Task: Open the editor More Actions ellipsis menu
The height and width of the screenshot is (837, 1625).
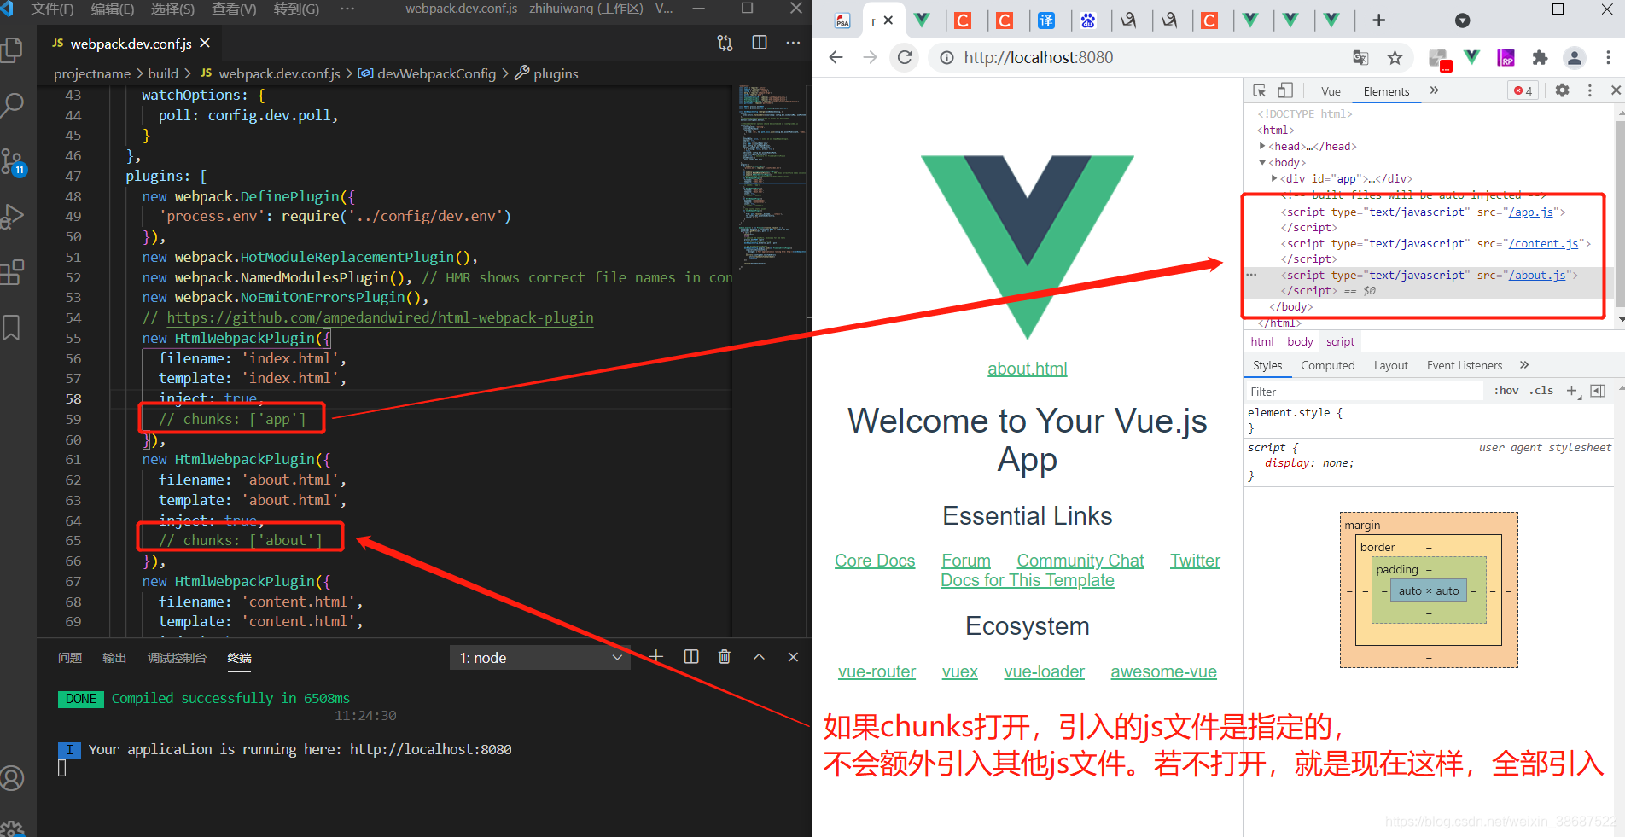Action: (793, 43)
